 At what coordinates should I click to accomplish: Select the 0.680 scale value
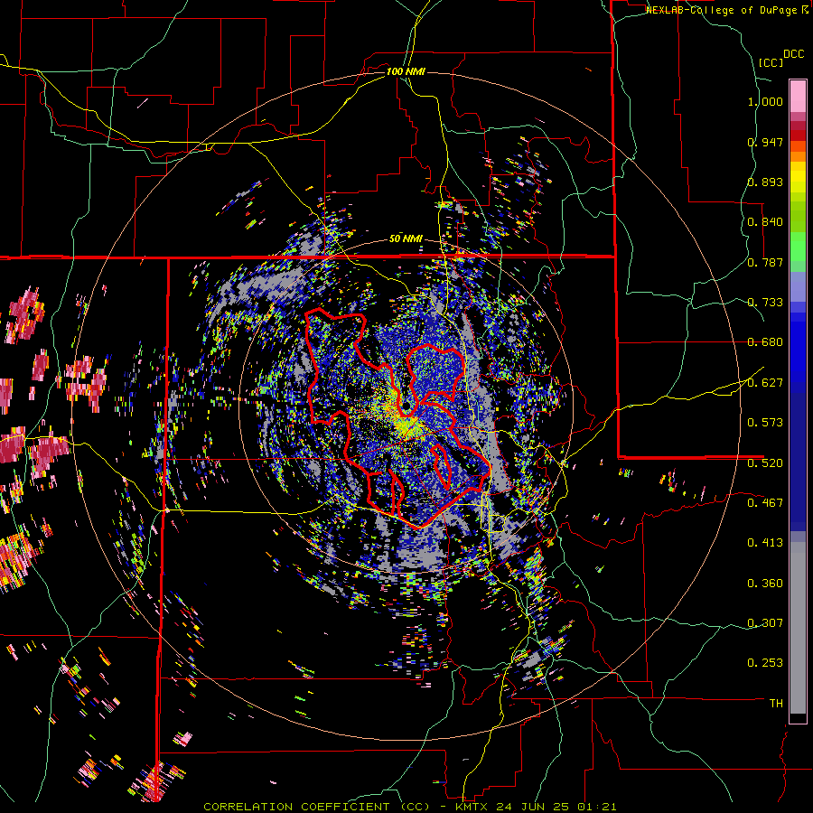point(765,342)
